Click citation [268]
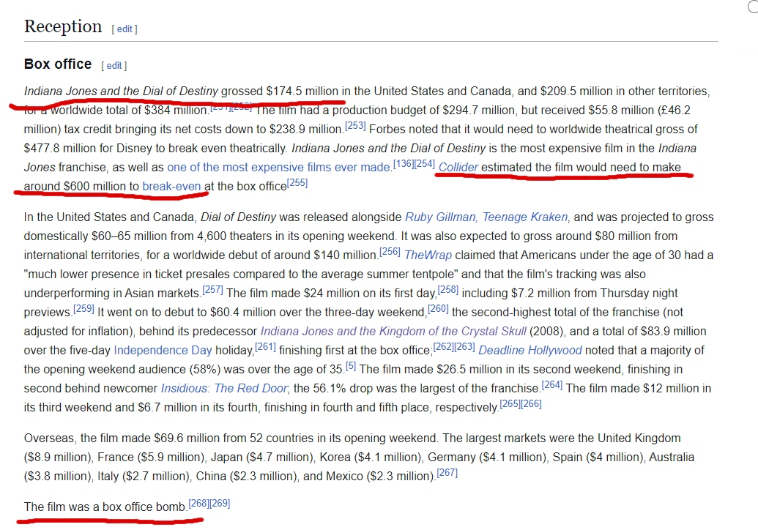Viewport: 758px width, 530px height. pyautogui.click(x=198, y=504)
